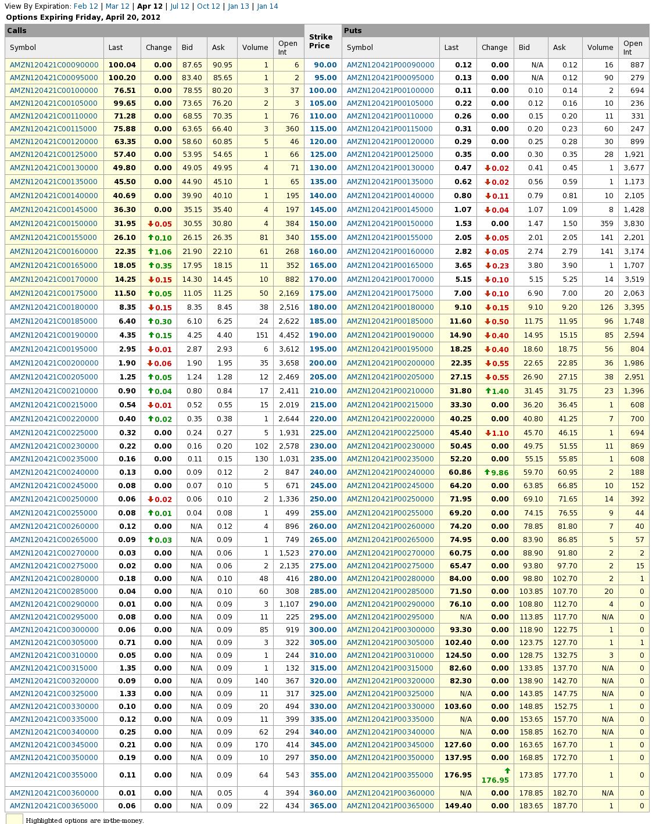Click the Calls Open Int column header
The image size is (656, 824).
tap(289, 48)
